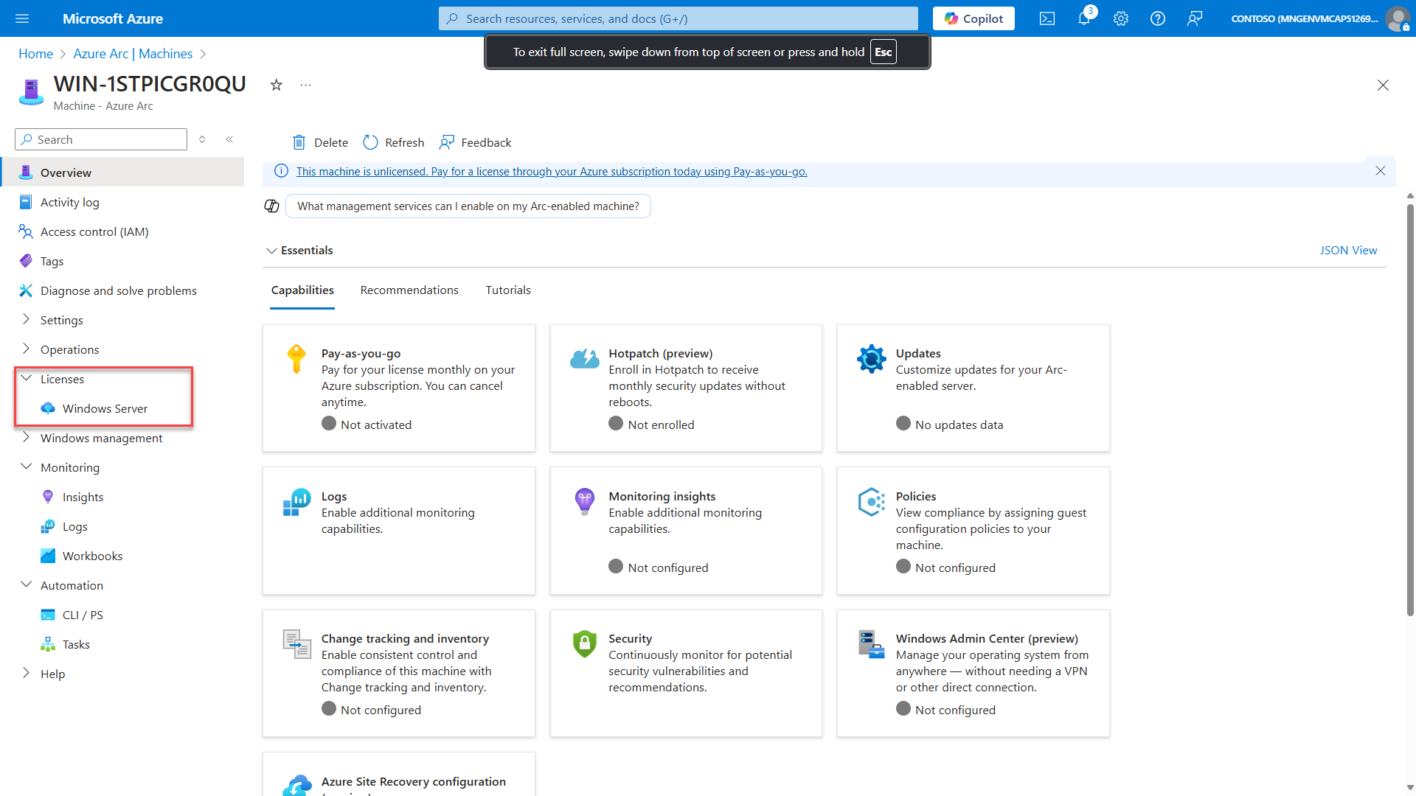Screen dimensions: 1416x796
Task: Switch to the Recommendations tab
Action: click(x=409, y=290)
